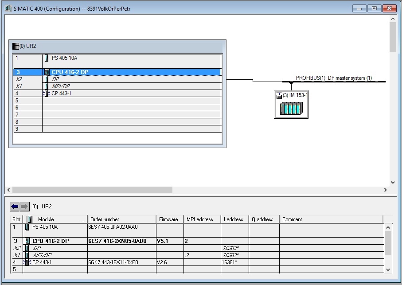This screenshot has height=285, width=402.
Task: Click the Comment column header
Action: [331, 219]
